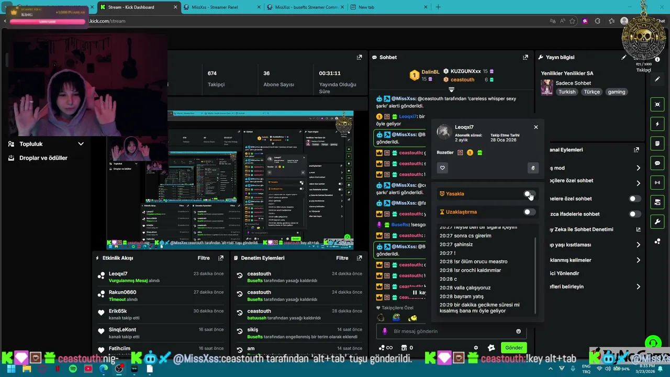Open Microsoft Edge from the taskbar
Viewport: 670px width, 377px height.
click(x=104, y=369)
